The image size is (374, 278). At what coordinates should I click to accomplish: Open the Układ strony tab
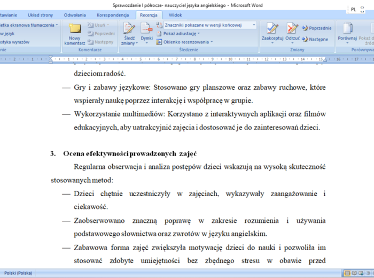click(40, 15)
